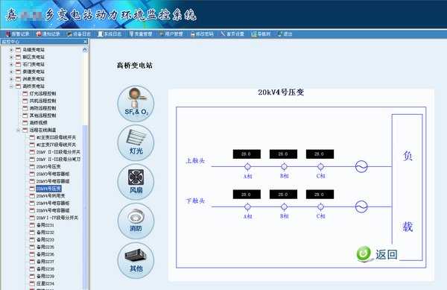The width and height of the screenshot is (447, 290).
Task: Open the 消防 fire protection icon
Action: click(136, 221)
